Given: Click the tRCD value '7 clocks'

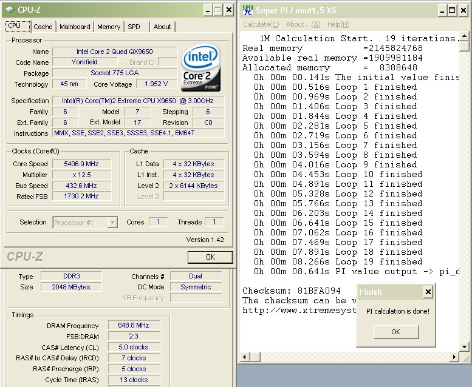Looking at the screenshot, I should (134, 358).
